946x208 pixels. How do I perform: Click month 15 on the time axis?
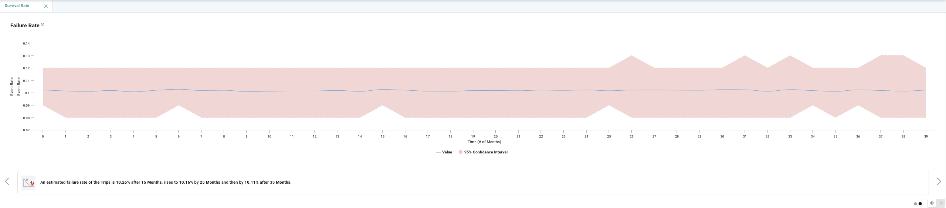(x=382, y=136)
